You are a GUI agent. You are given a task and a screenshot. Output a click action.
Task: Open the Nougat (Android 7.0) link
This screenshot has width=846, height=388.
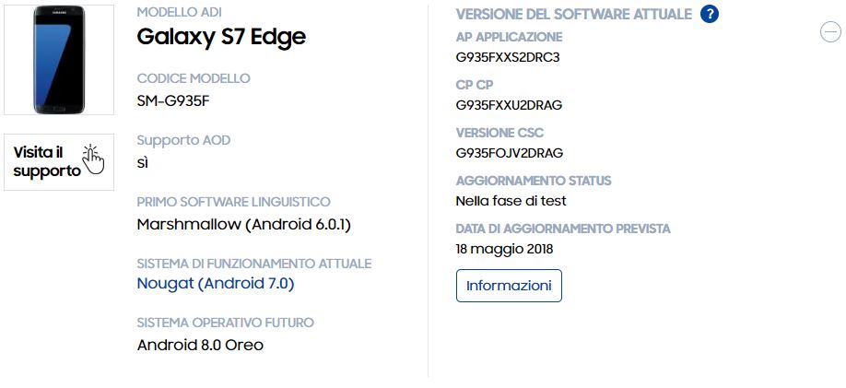pyautogui.click(x=215, y=284)
